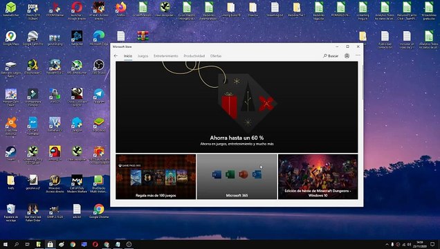Screen dimensions: 440x249
Task: Go back with the Store back arrow
Action: [x=116, y=56]
